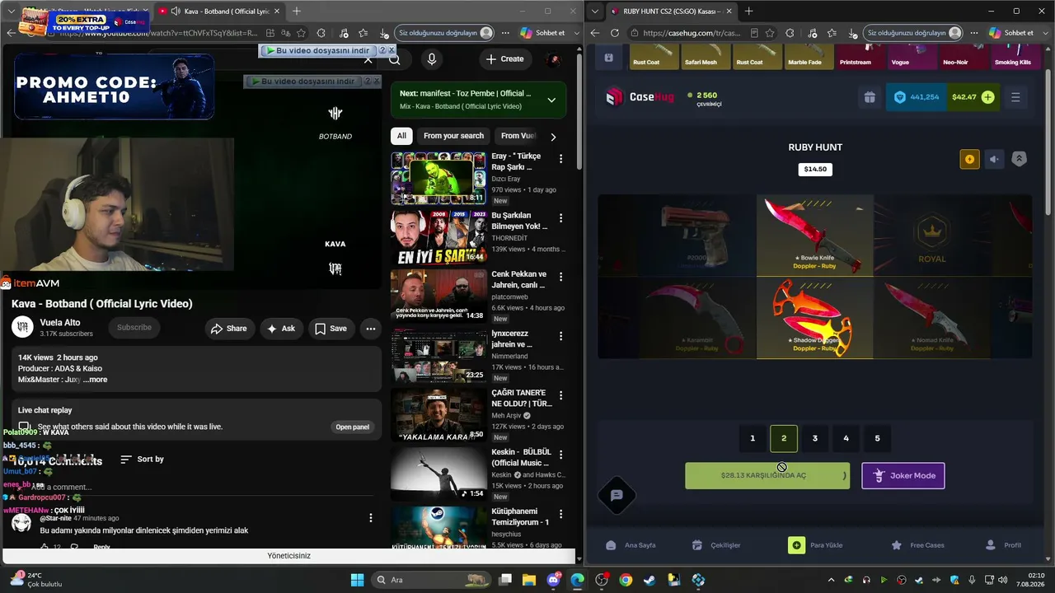The image size is (1055, 593).
Task: Open more actions under the video
Action: 371,329
